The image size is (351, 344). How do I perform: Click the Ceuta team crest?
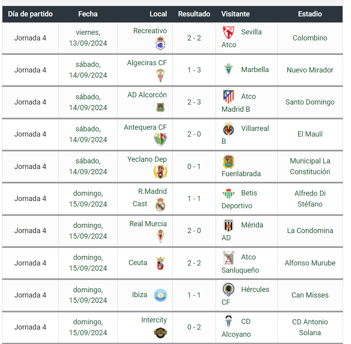point(160,263)
